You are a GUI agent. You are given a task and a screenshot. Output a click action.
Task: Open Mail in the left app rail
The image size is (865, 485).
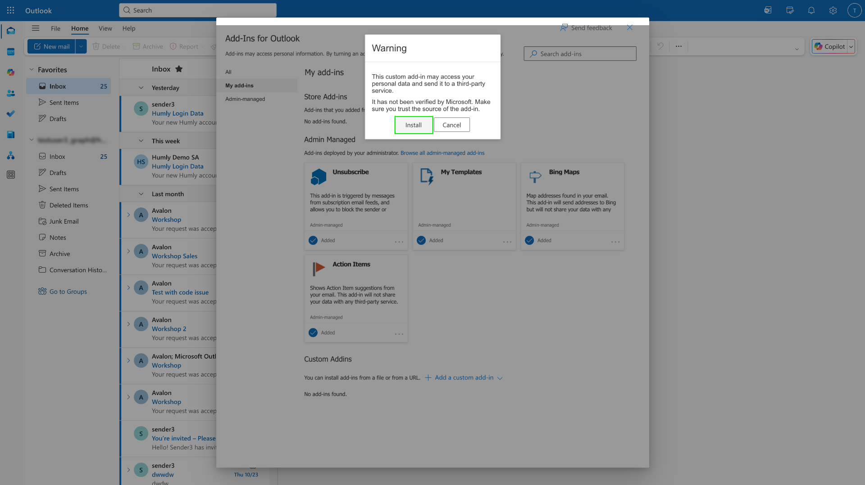[x=11, y=31]
